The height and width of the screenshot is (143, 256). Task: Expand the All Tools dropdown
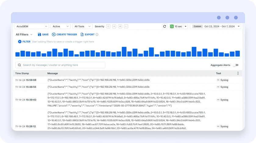pos(82,26)
